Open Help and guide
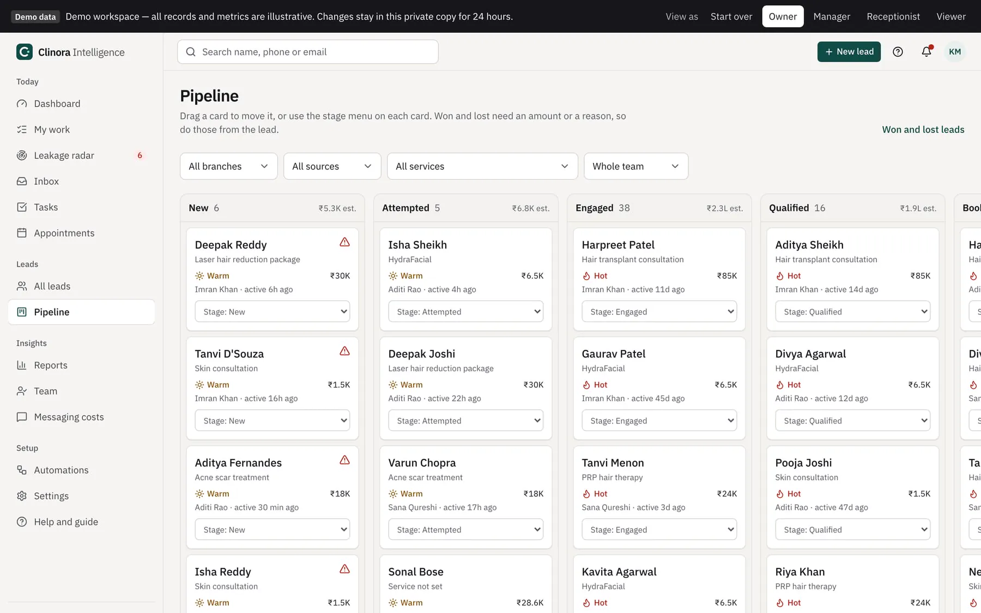981x613 pixels. pos(82,522)
